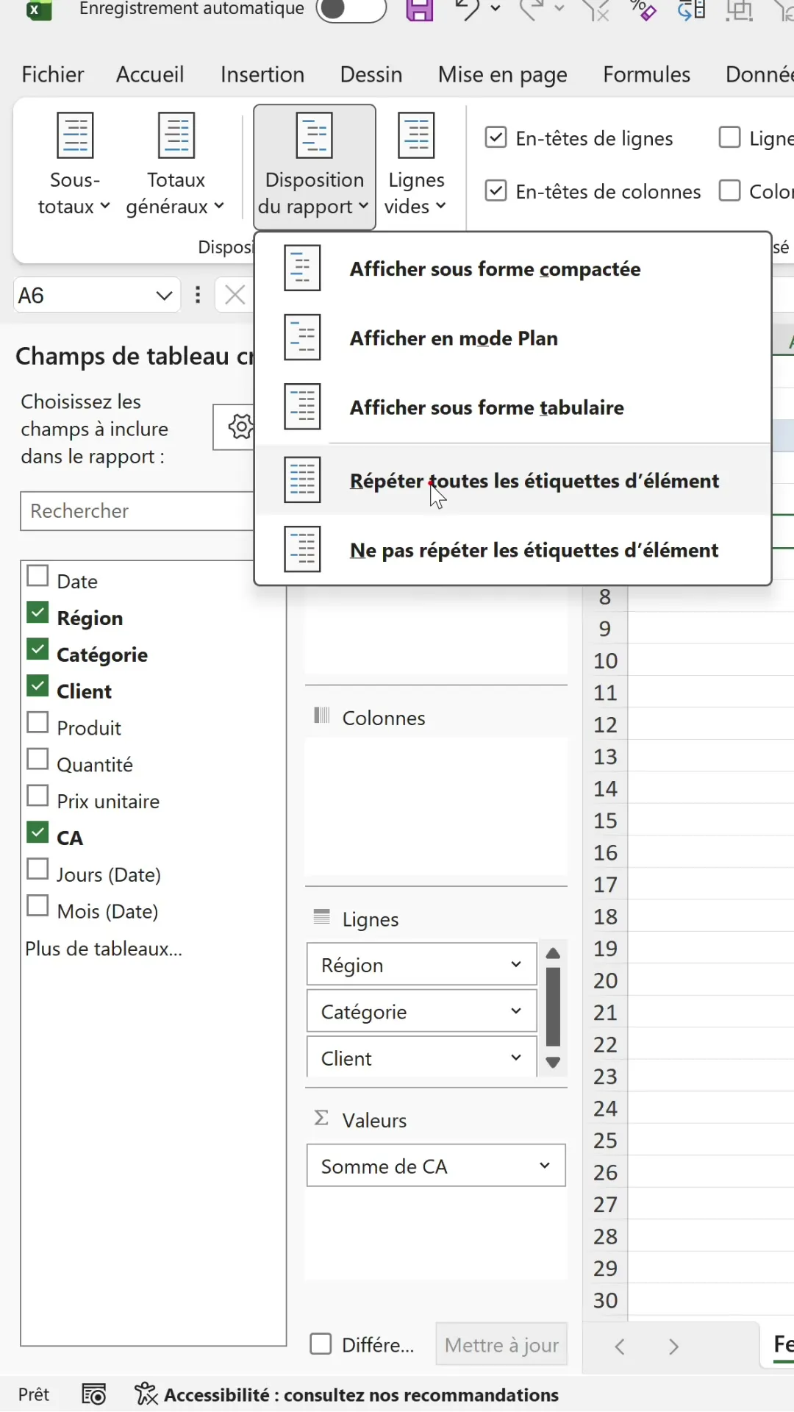
Task: Click the tabular form layout icon
Action: coord(302,407)
